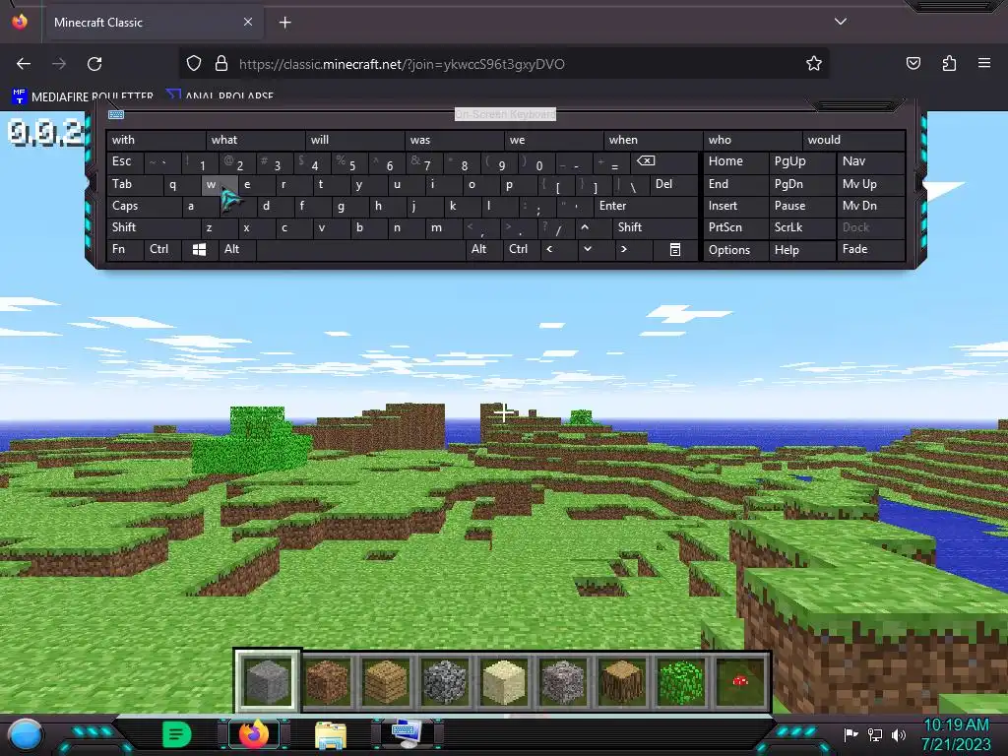The height and width of the screenshot is (756, 1008).
Task: Toggle the left Ctrl key
Action: click(162, 249)
